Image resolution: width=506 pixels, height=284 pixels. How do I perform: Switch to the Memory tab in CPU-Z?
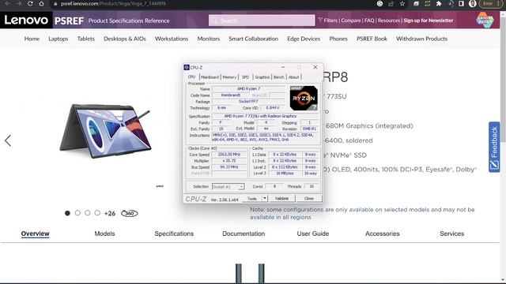tap(229, 77)
